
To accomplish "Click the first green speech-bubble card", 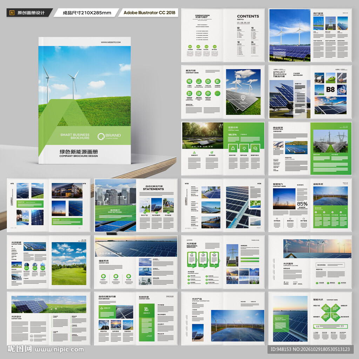I will (x=192, y=259).
